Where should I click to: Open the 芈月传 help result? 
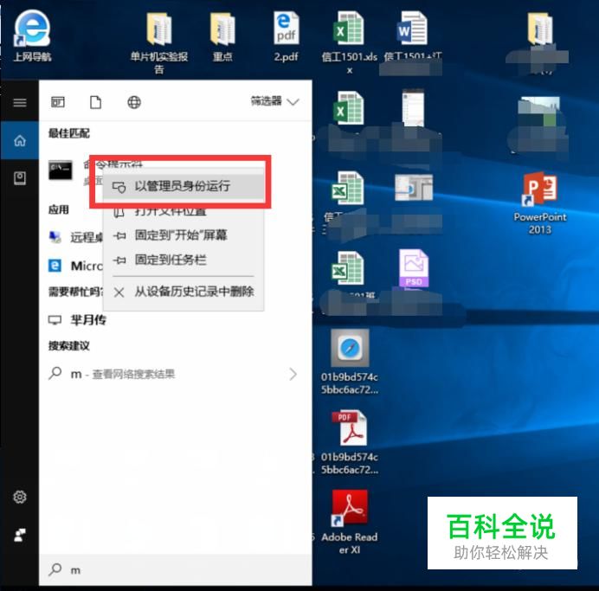78,319
